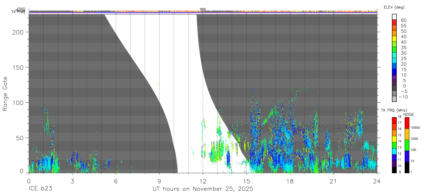Click the multicolored CPID strip above the plot
The width and height of the screenshot is (424, 196).
(x=203, y=11)
